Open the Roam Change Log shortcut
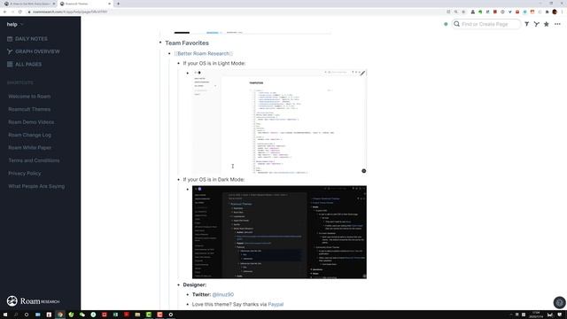The width and height of the screenshot is (567, 319). point(29,135)
